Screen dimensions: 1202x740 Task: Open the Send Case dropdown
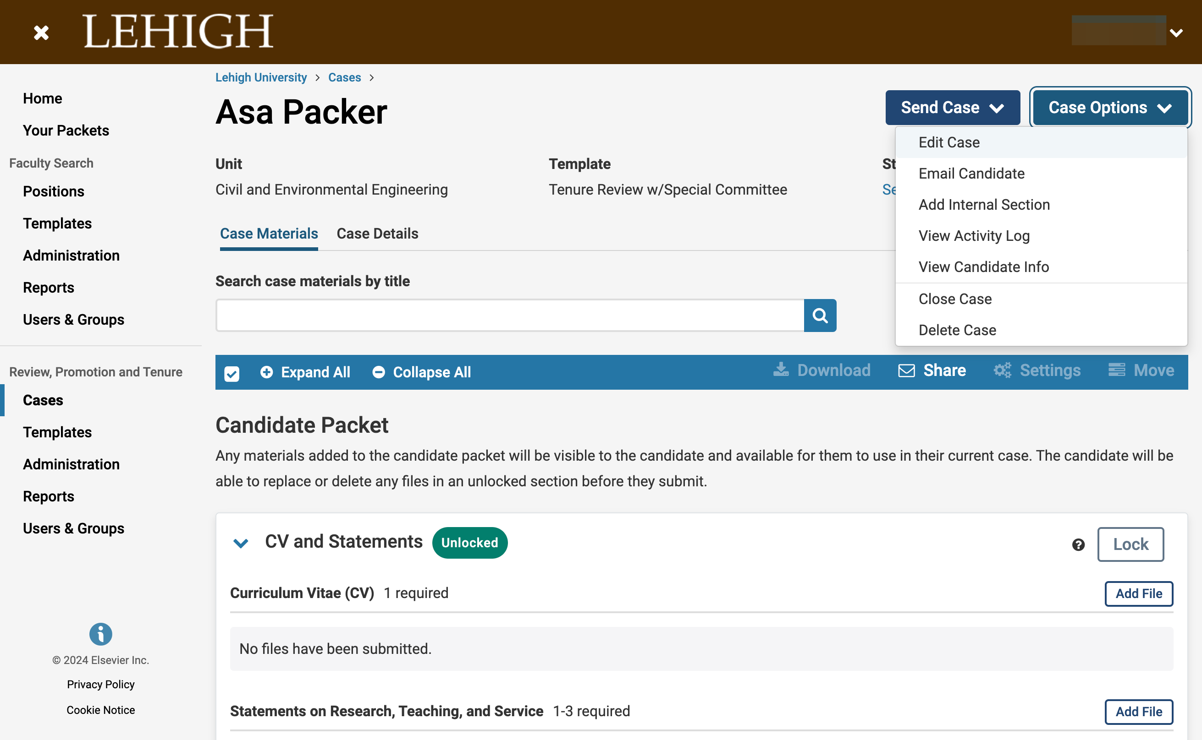952,107
